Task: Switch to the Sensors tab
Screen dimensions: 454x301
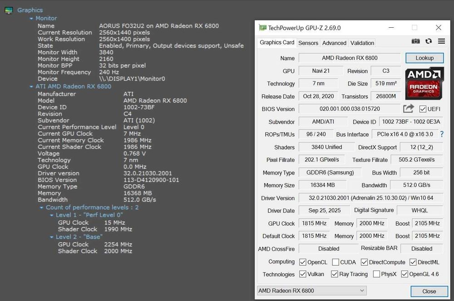Action: coord(308,43)
